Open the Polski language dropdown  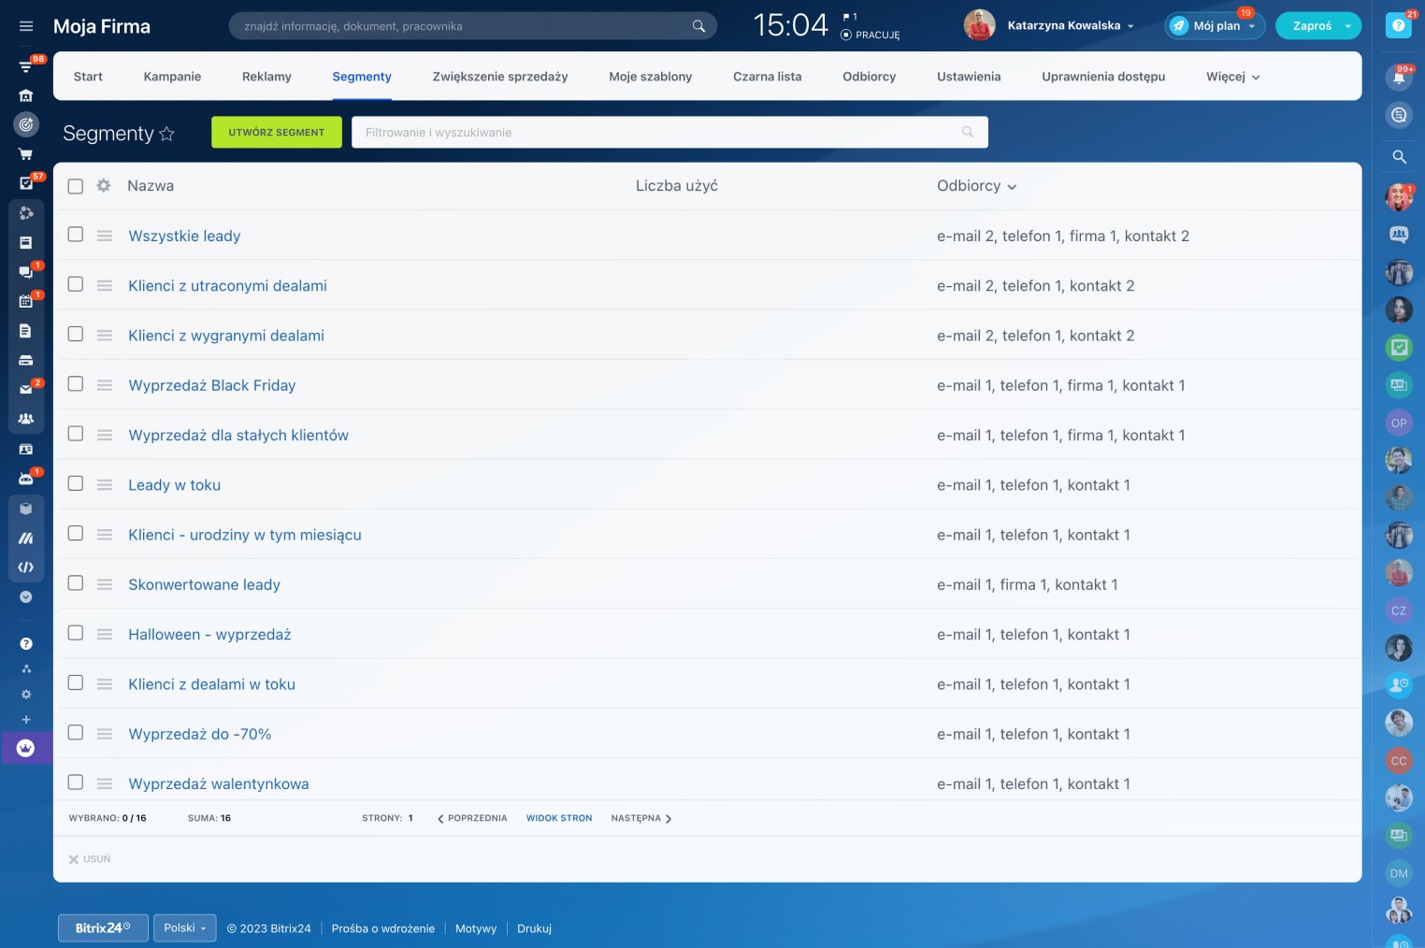click(x=184, y=928)
